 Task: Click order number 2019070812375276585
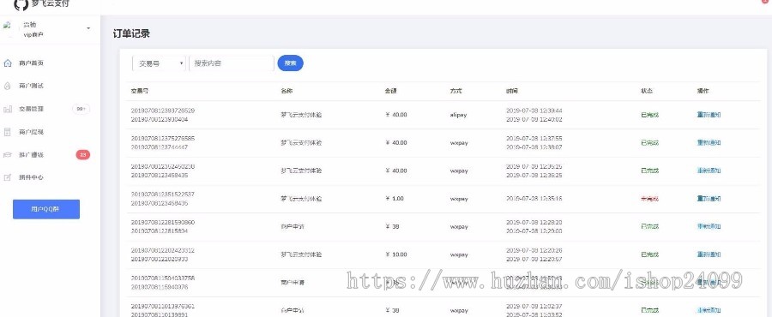[163, 139]
